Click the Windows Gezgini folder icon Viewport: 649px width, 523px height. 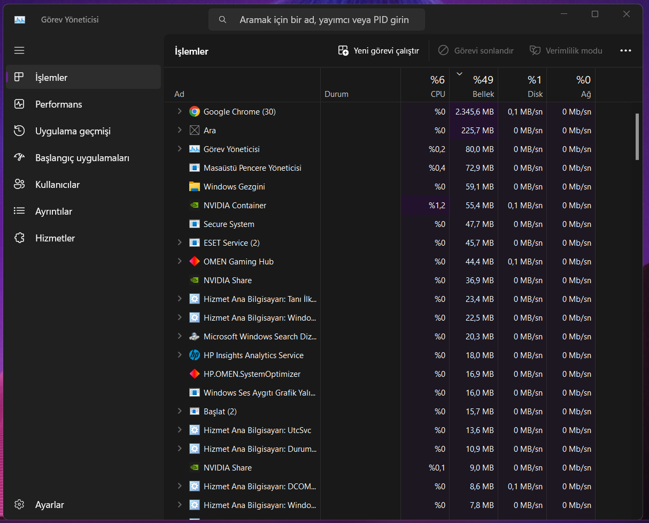pyautogui.click(x=195, y=187)
